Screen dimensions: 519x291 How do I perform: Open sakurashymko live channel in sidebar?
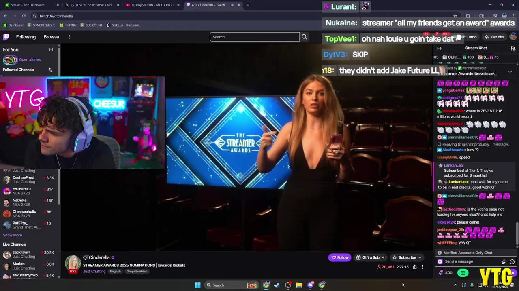[29, 276]
